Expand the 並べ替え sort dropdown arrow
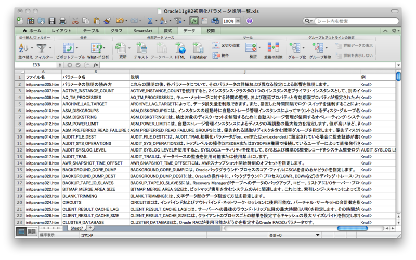Viewport: 416px width, 260px height. [x=32, y=48]
